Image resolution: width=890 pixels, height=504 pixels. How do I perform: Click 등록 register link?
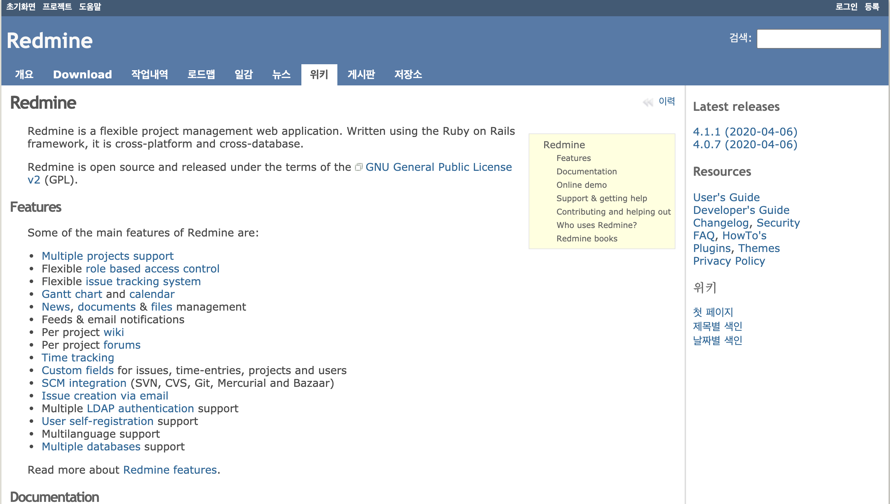pos(872,7)
